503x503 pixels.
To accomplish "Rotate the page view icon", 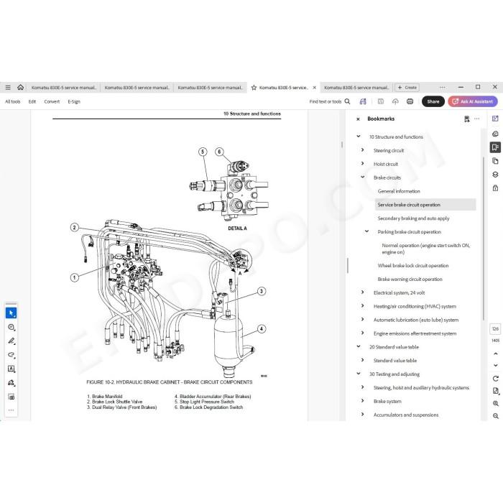I will click(496, 379).
